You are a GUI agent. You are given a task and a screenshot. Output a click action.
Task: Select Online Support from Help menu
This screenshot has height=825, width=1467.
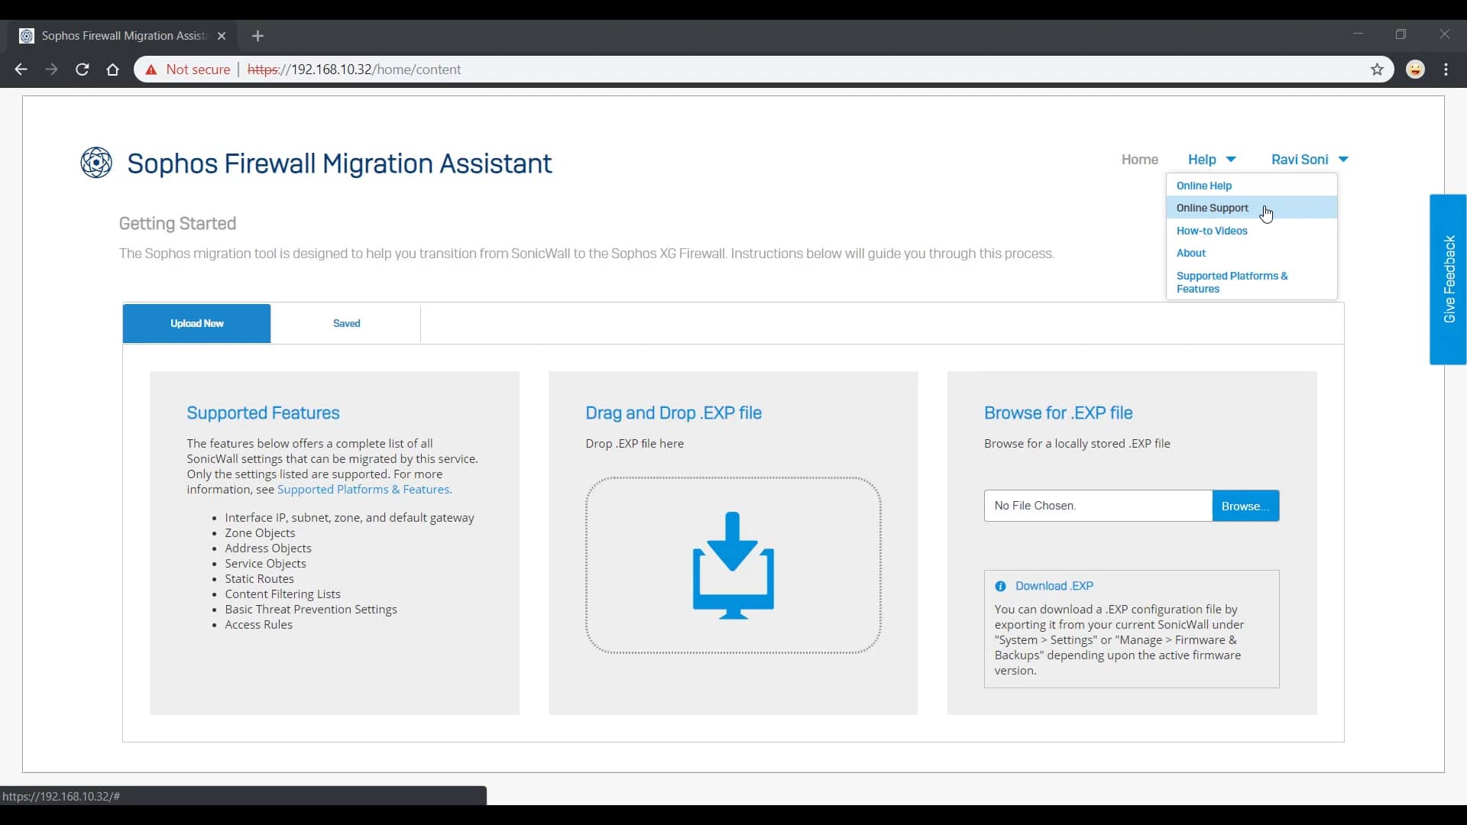tap(1212, 208)
